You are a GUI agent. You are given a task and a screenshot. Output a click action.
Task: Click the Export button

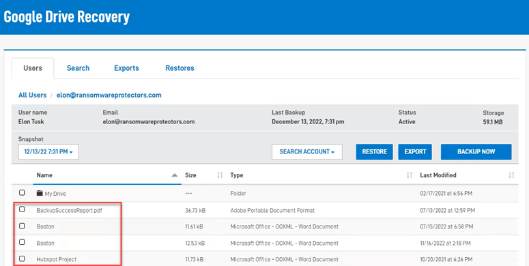[415, 151]
